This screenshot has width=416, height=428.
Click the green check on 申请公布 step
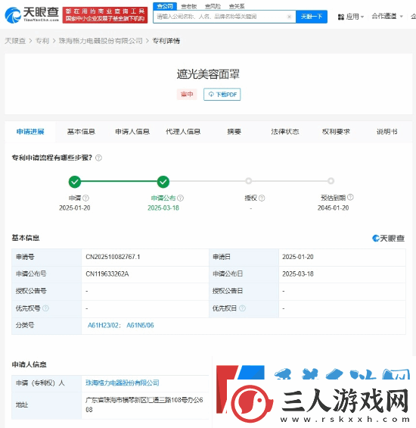(163, 182)
